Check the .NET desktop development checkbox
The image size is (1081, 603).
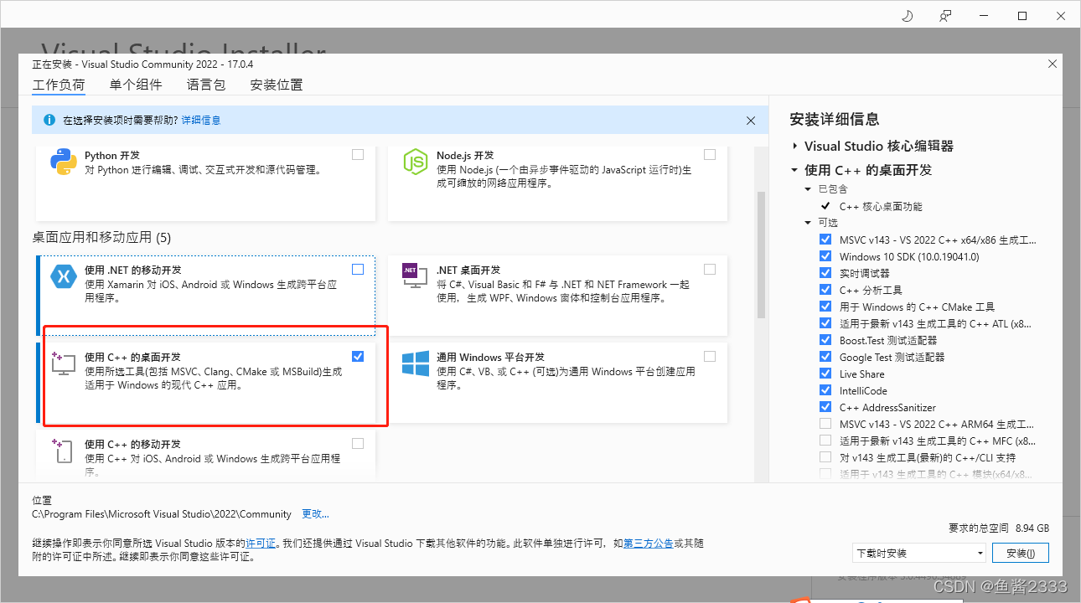click(x=710, y=270)
